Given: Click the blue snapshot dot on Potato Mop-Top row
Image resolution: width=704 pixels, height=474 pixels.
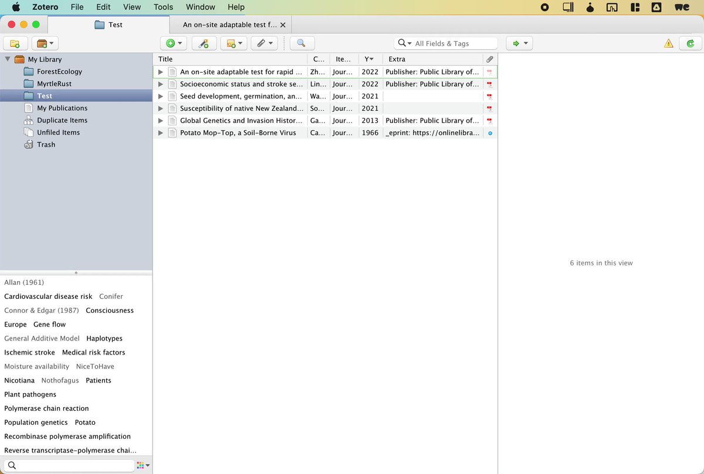Looking at the screenshot, I should (490, 133).
